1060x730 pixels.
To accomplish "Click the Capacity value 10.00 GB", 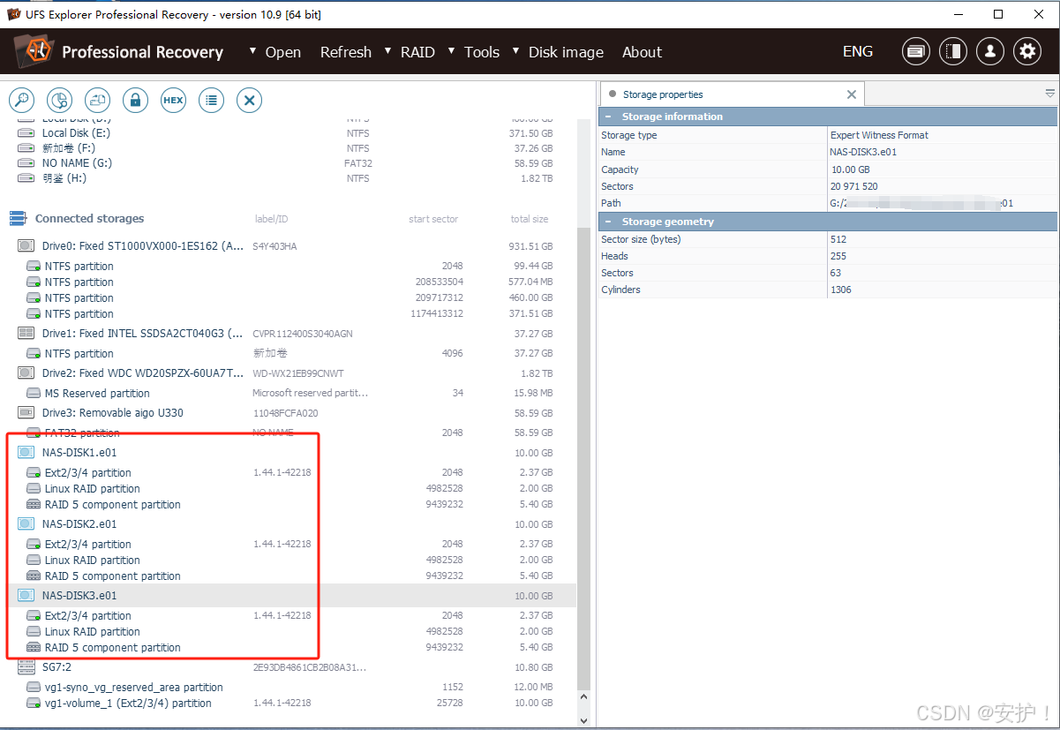I will (850, 169).
